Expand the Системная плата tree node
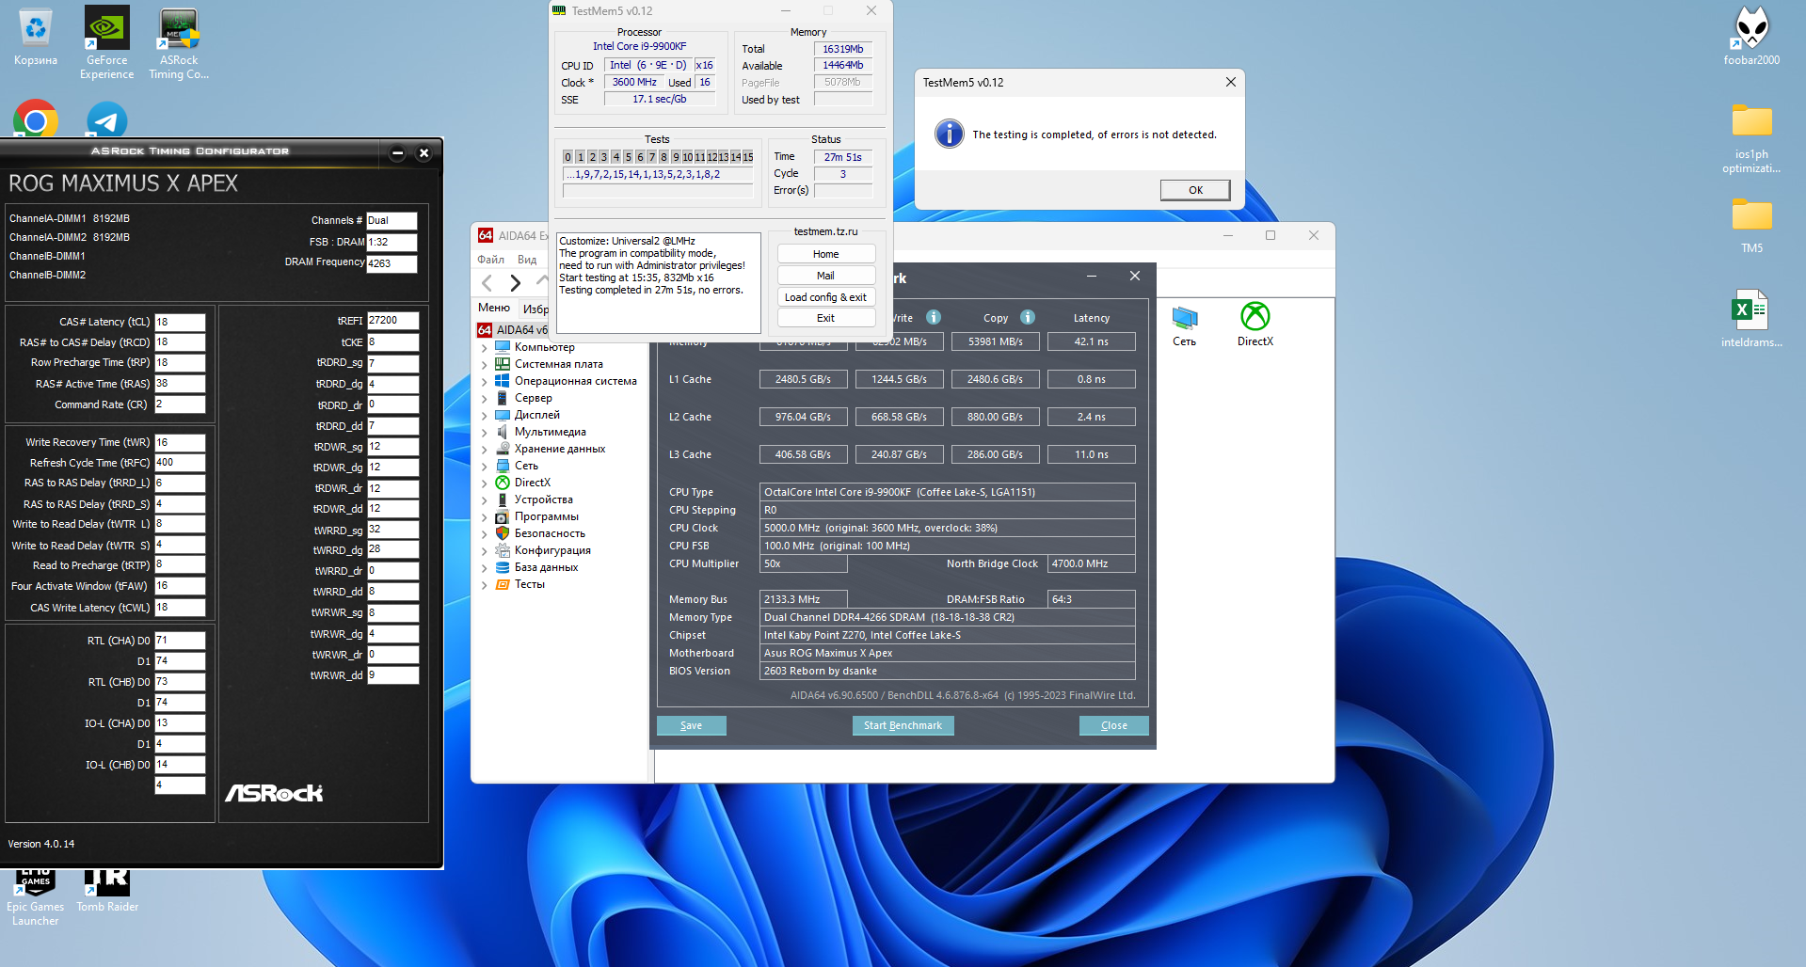Viewport: 1806px width, 967px height. coord(485,364)
